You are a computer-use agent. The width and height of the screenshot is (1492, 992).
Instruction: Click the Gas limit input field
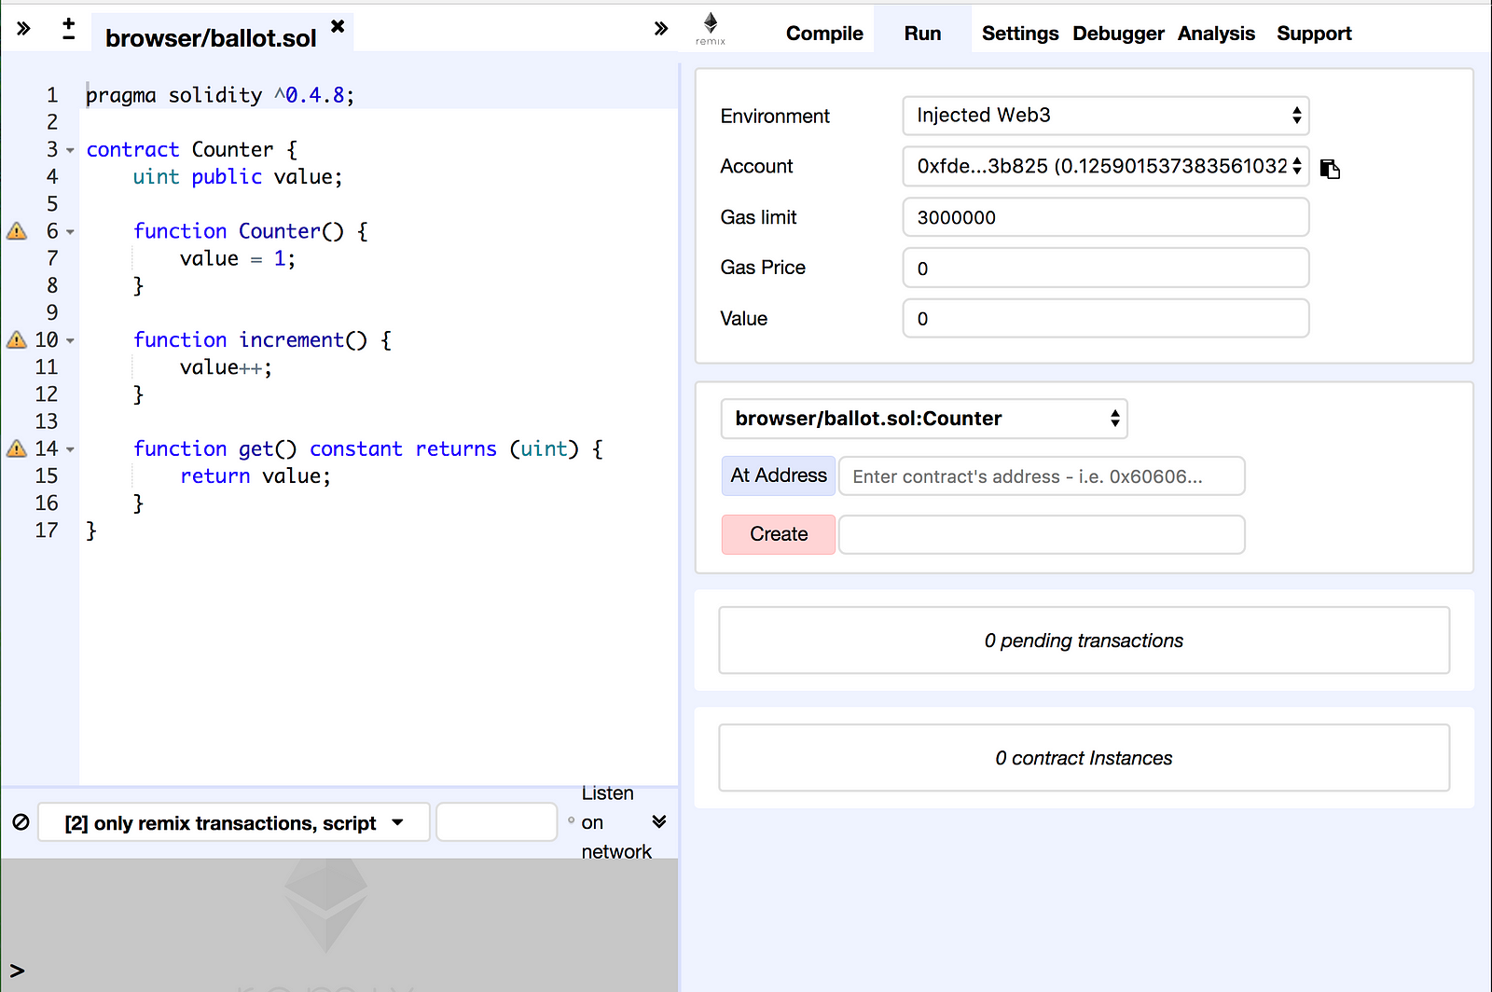[1106, 217]
